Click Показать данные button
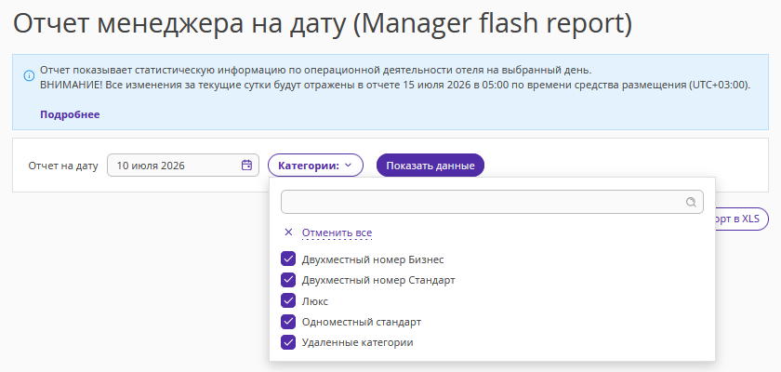 (430, 166)
